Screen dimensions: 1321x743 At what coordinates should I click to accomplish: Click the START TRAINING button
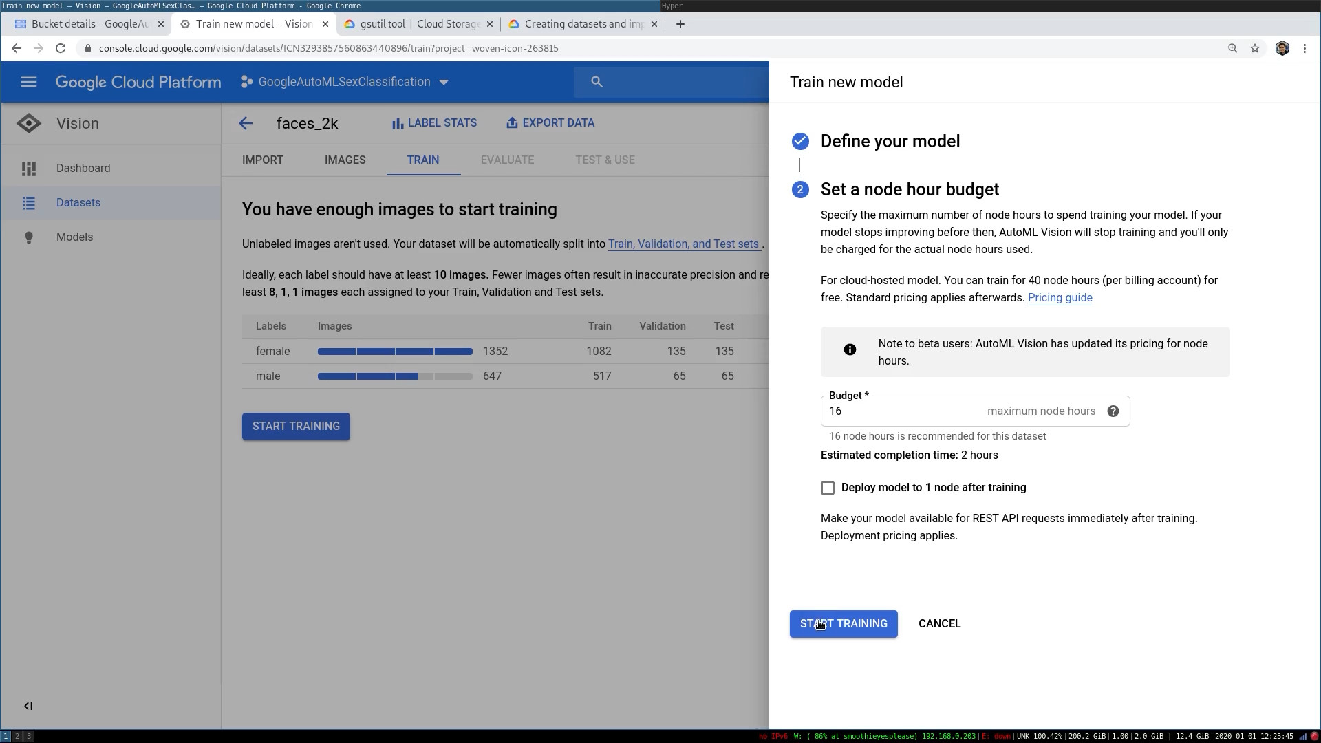click(844, 624)
